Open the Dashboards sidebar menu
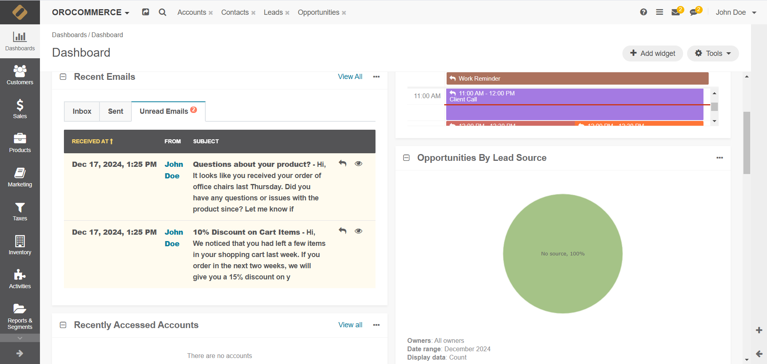 coord(20,42)
